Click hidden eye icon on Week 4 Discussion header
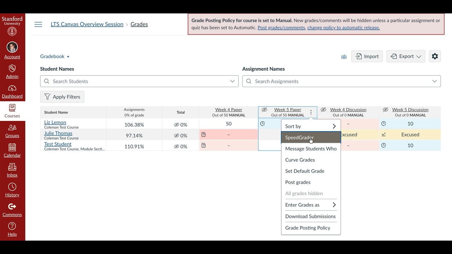 click(x=323, y=110)
